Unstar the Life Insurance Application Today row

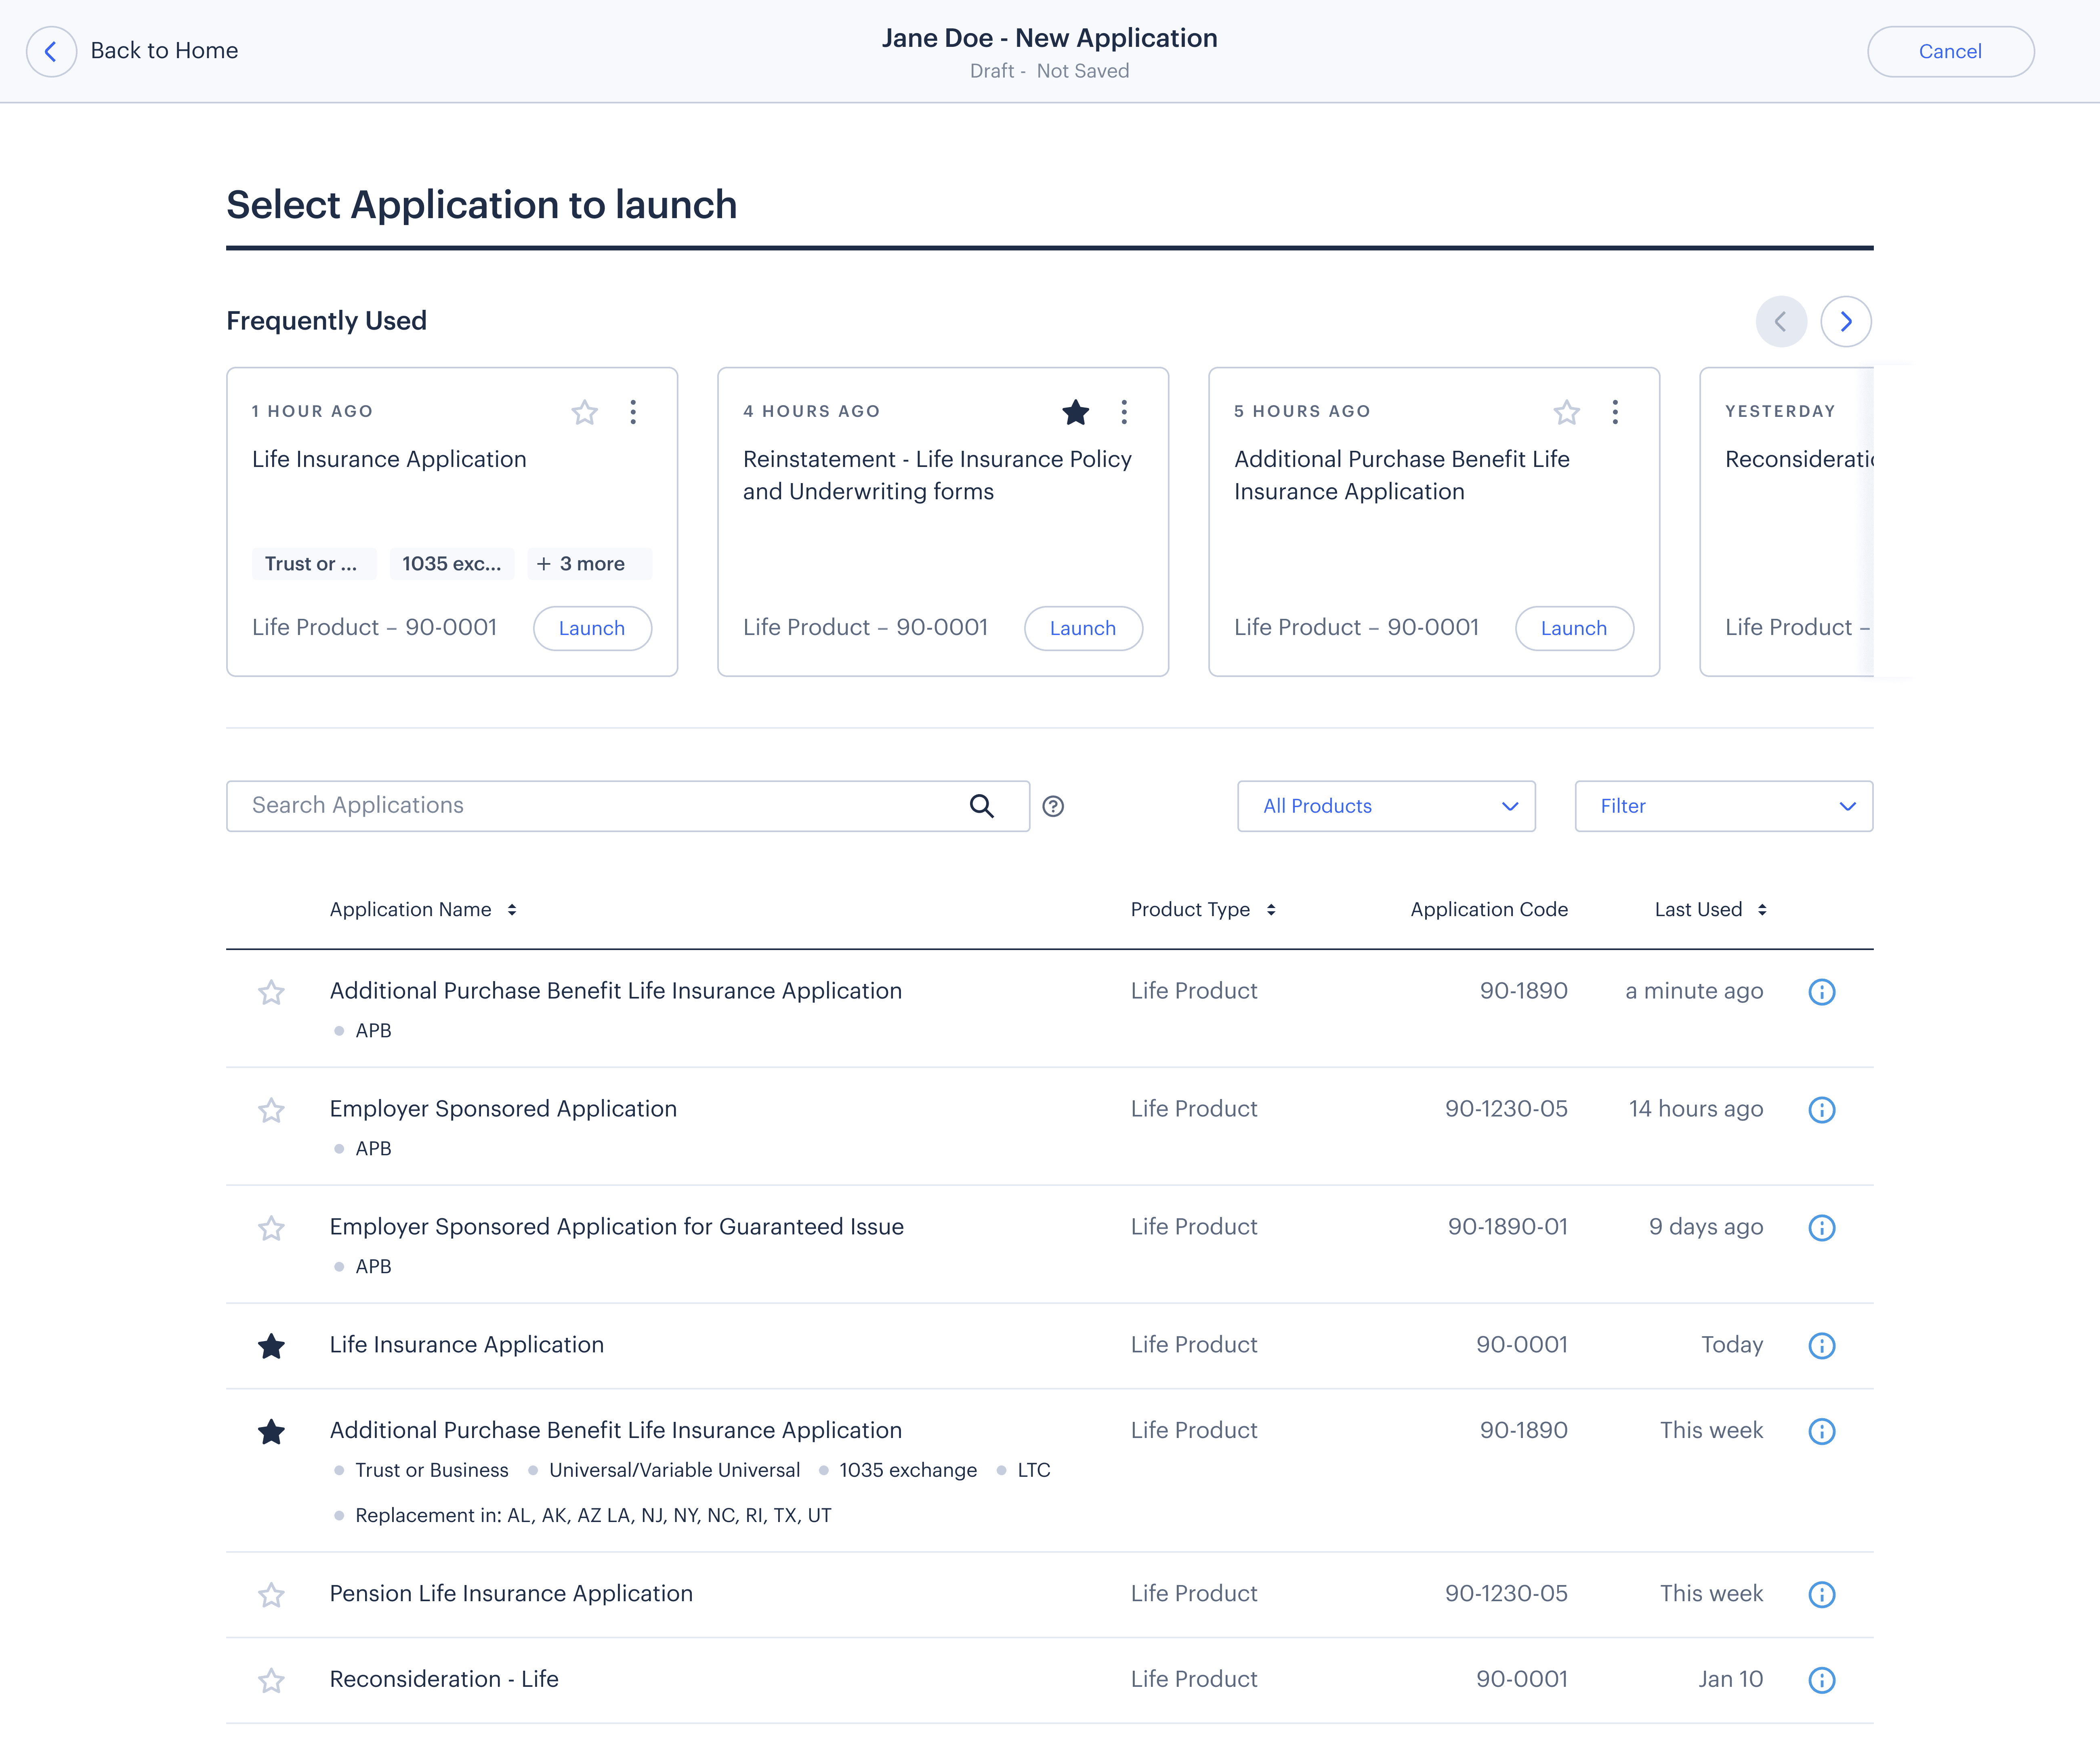(x=271, y=1346)
